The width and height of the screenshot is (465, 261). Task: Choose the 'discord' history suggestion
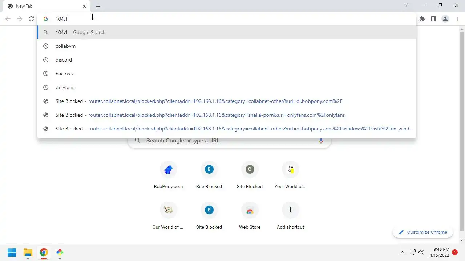click(227, 60)
